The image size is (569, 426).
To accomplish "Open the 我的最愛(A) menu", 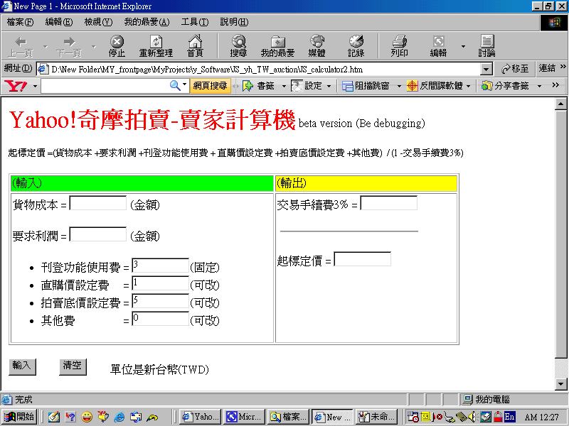I will pos(147,22).
